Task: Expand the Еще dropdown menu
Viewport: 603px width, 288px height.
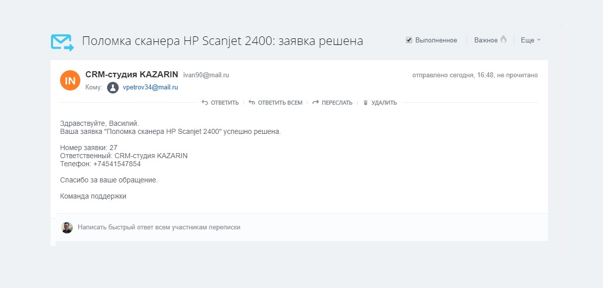Action: [x=530, y=40]
